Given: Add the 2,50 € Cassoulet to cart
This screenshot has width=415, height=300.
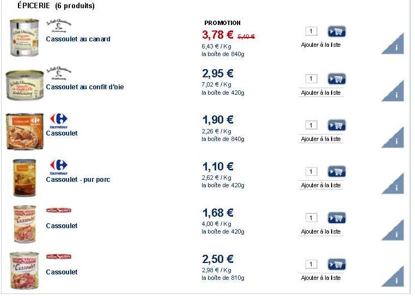Looking at the screenshot, I should click(x=337, y=264).
